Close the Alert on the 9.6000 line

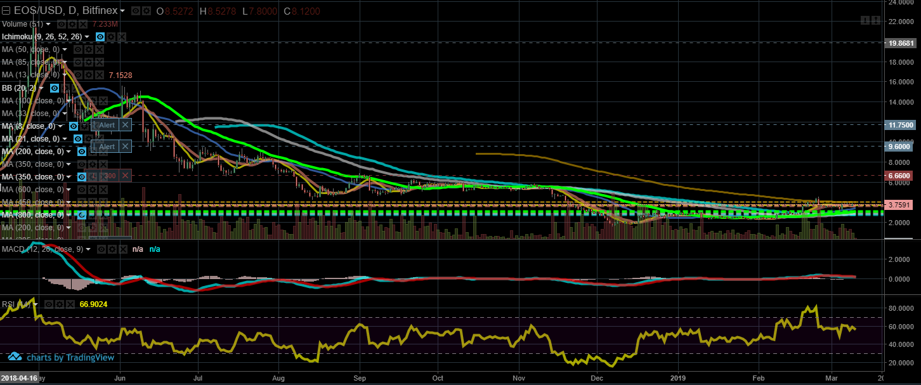[125, 147]
